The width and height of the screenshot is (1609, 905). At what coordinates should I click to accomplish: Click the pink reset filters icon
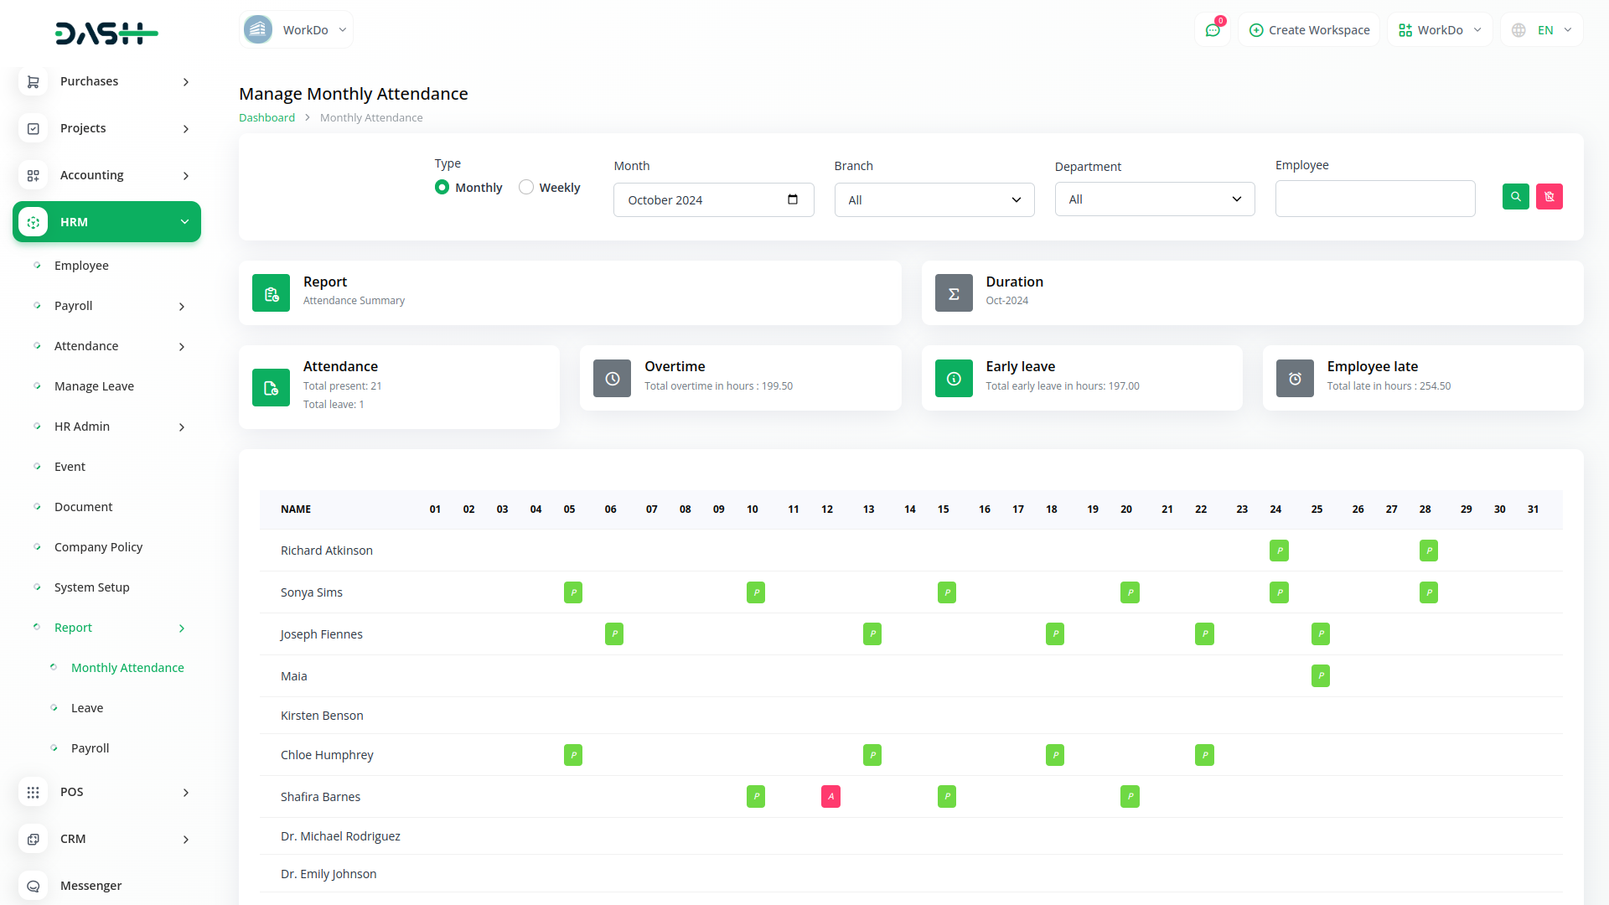(x=1549, y=196)
